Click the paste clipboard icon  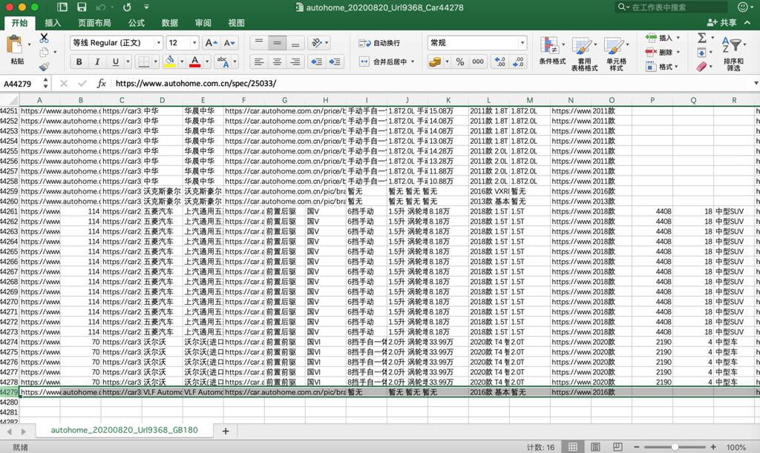[15, 44]
